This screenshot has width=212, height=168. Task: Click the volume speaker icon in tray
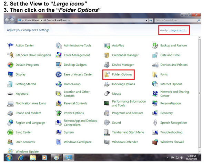(x=182, y=158)
